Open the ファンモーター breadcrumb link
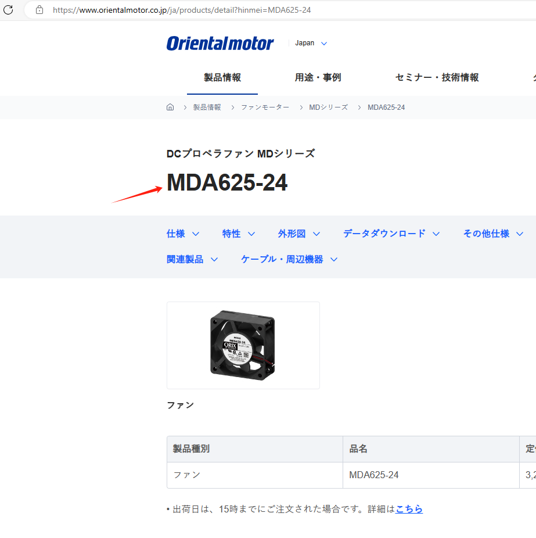Screen dimensions: 536x538 [265, 107]
